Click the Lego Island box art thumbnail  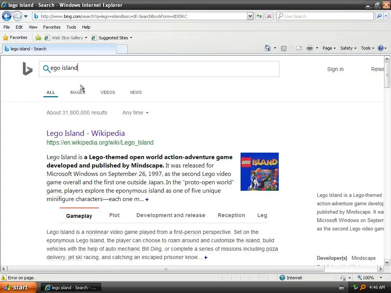(259, 172)
